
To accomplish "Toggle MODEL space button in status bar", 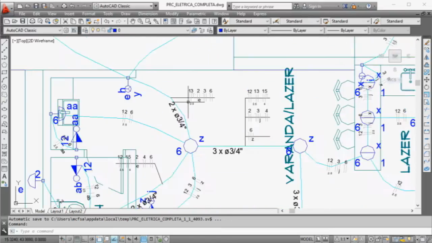I will (306, 239).
